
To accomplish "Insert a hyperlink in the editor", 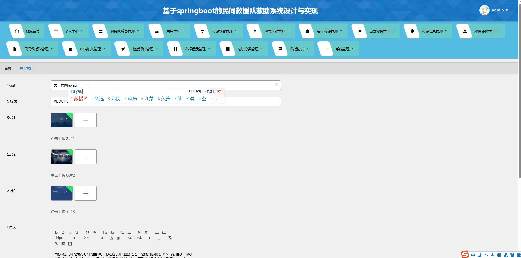I will coord(56,244).
